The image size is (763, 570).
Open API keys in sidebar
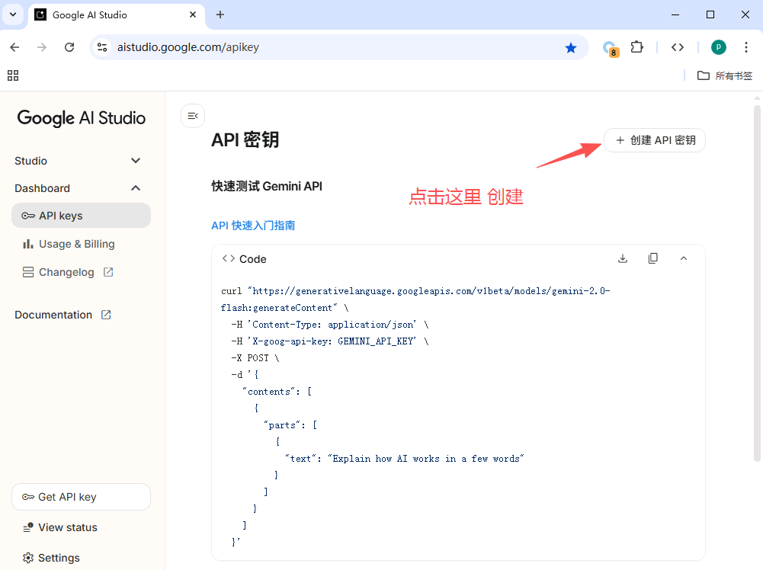(x=82, y=216)
